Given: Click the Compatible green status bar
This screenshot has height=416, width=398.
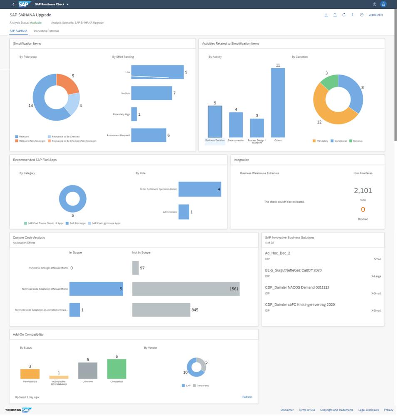Looking at the screenshot, I should (x=117, y=369).
